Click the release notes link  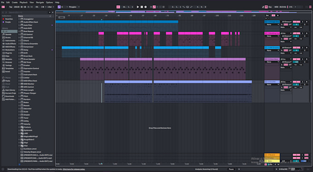pos(74,169)
